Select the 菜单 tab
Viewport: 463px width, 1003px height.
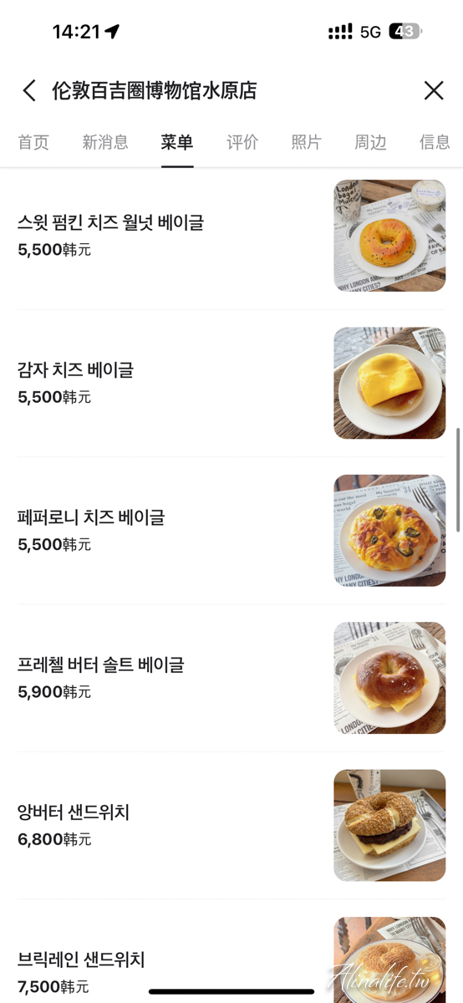point(177,142)
